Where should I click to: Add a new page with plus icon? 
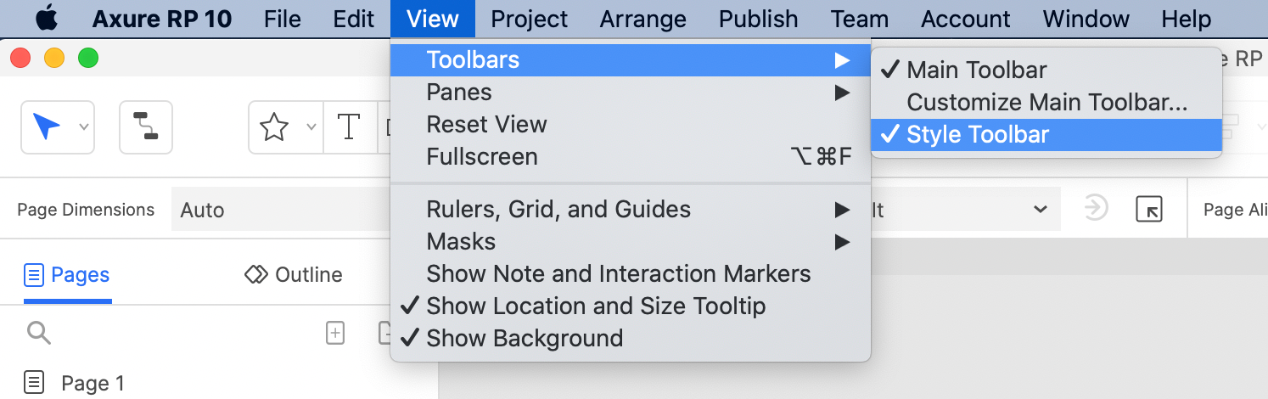tap(335, 334)
